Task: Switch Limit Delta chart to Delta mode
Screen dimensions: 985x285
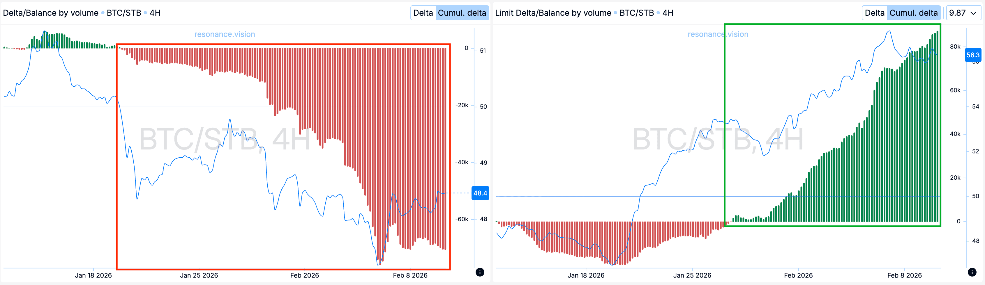Action: [875, 13]
